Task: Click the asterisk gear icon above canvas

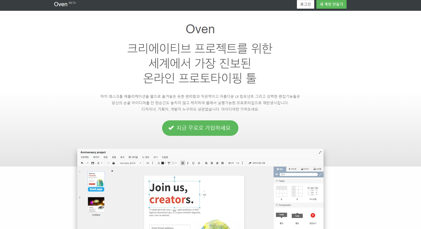Action: point(112,171)
